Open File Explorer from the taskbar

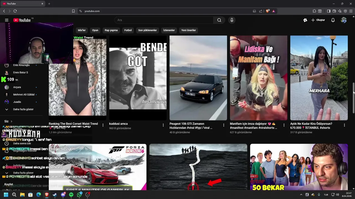(x=22, y=195)
